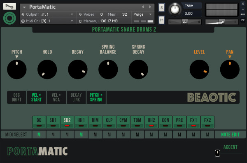This screenshot has width=247, height=163.
Task: Toggle MIDI select M under HH2
Action: point(151,135)
